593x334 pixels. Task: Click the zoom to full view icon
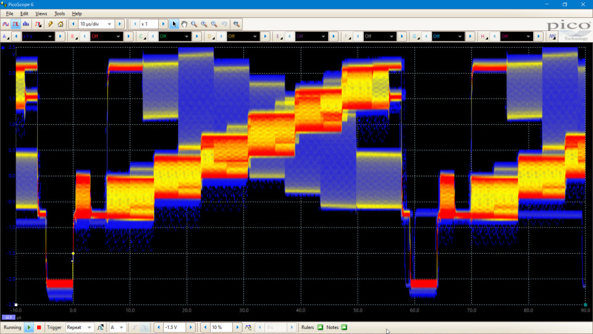[237, 24]
